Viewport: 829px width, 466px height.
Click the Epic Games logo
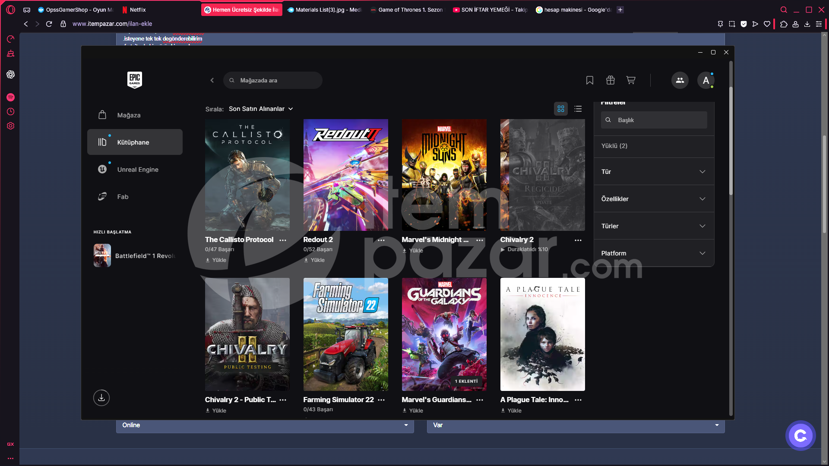(135, 80)
